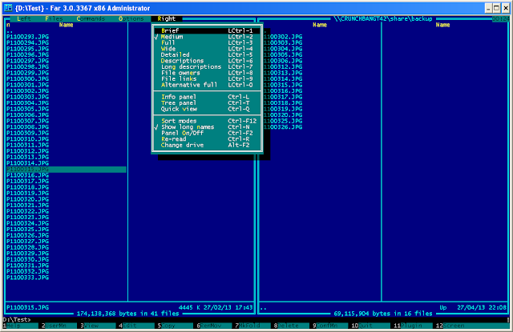
Task: Click F12 Screen key bar button
Action: pyautogui.click(x=473, y=326)
